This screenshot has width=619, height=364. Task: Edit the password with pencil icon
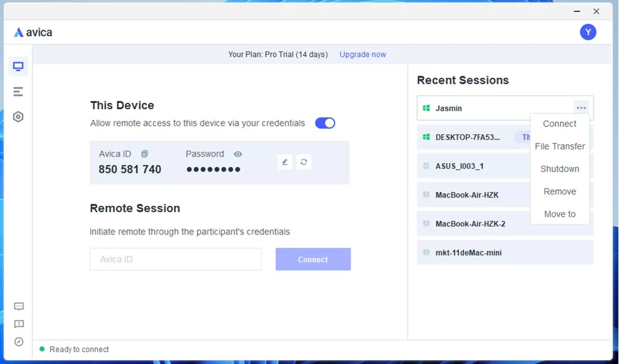click(x=285, y=162)
